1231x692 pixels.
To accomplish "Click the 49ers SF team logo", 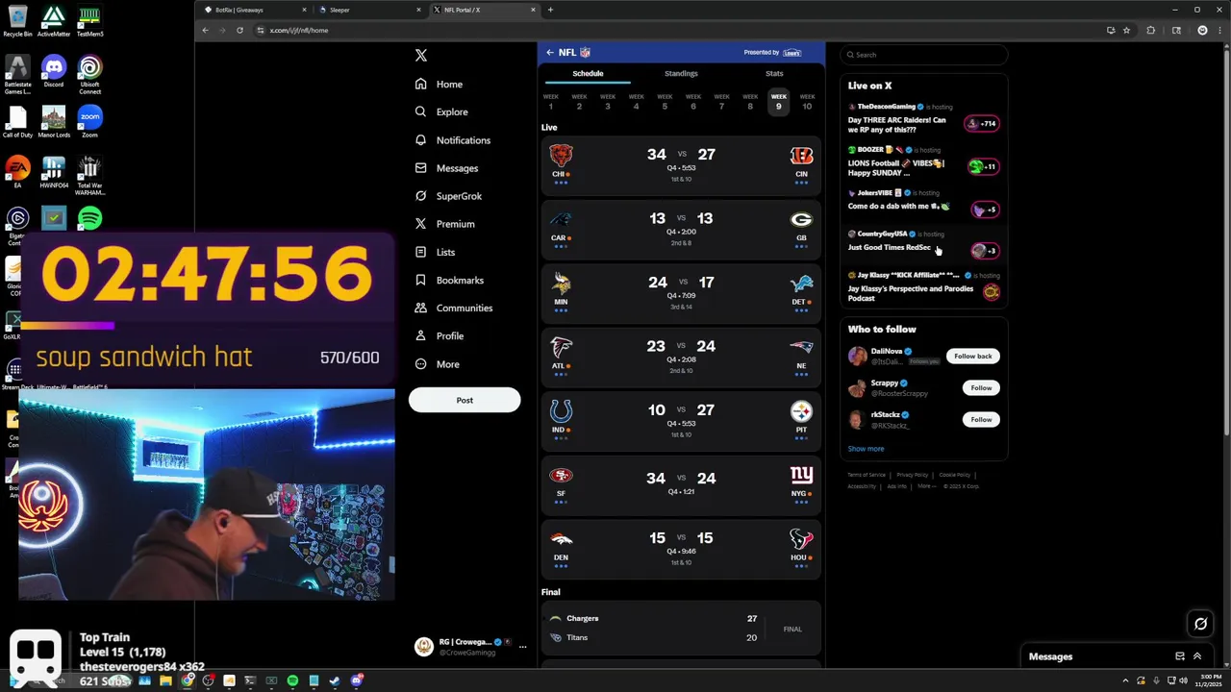I will 561,476.
